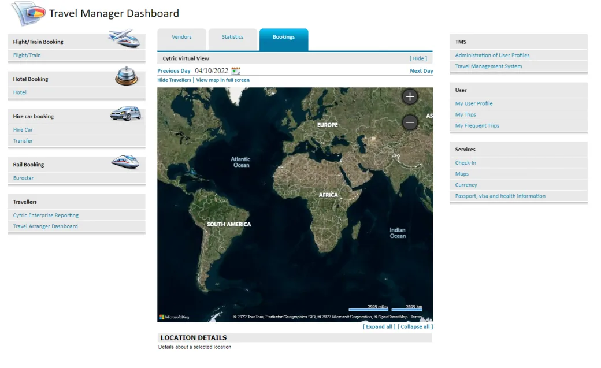Click the Cytric Virtual View title

tap(186, 58)
